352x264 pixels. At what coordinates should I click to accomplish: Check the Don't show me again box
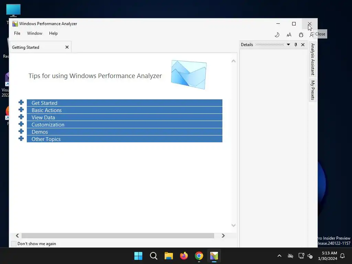point(14,244)
